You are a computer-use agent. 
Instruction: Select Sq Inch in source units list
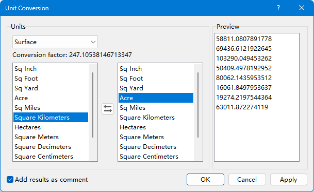[x=51, y=69]
